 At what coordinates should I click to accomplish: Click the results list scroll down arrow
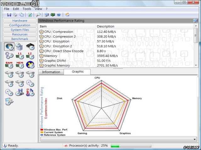(196, 65)
